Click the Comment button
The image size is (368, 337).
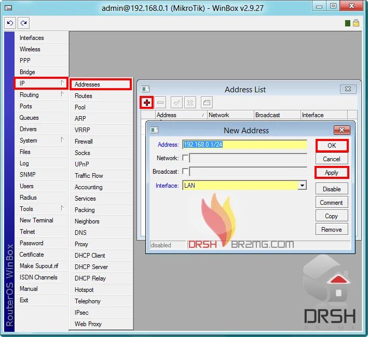click(332, 203)
